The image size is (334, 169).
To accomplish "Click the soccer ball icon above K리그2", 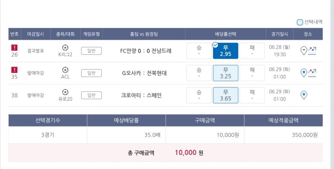I will pyautogui.click(x=65, y=47).
